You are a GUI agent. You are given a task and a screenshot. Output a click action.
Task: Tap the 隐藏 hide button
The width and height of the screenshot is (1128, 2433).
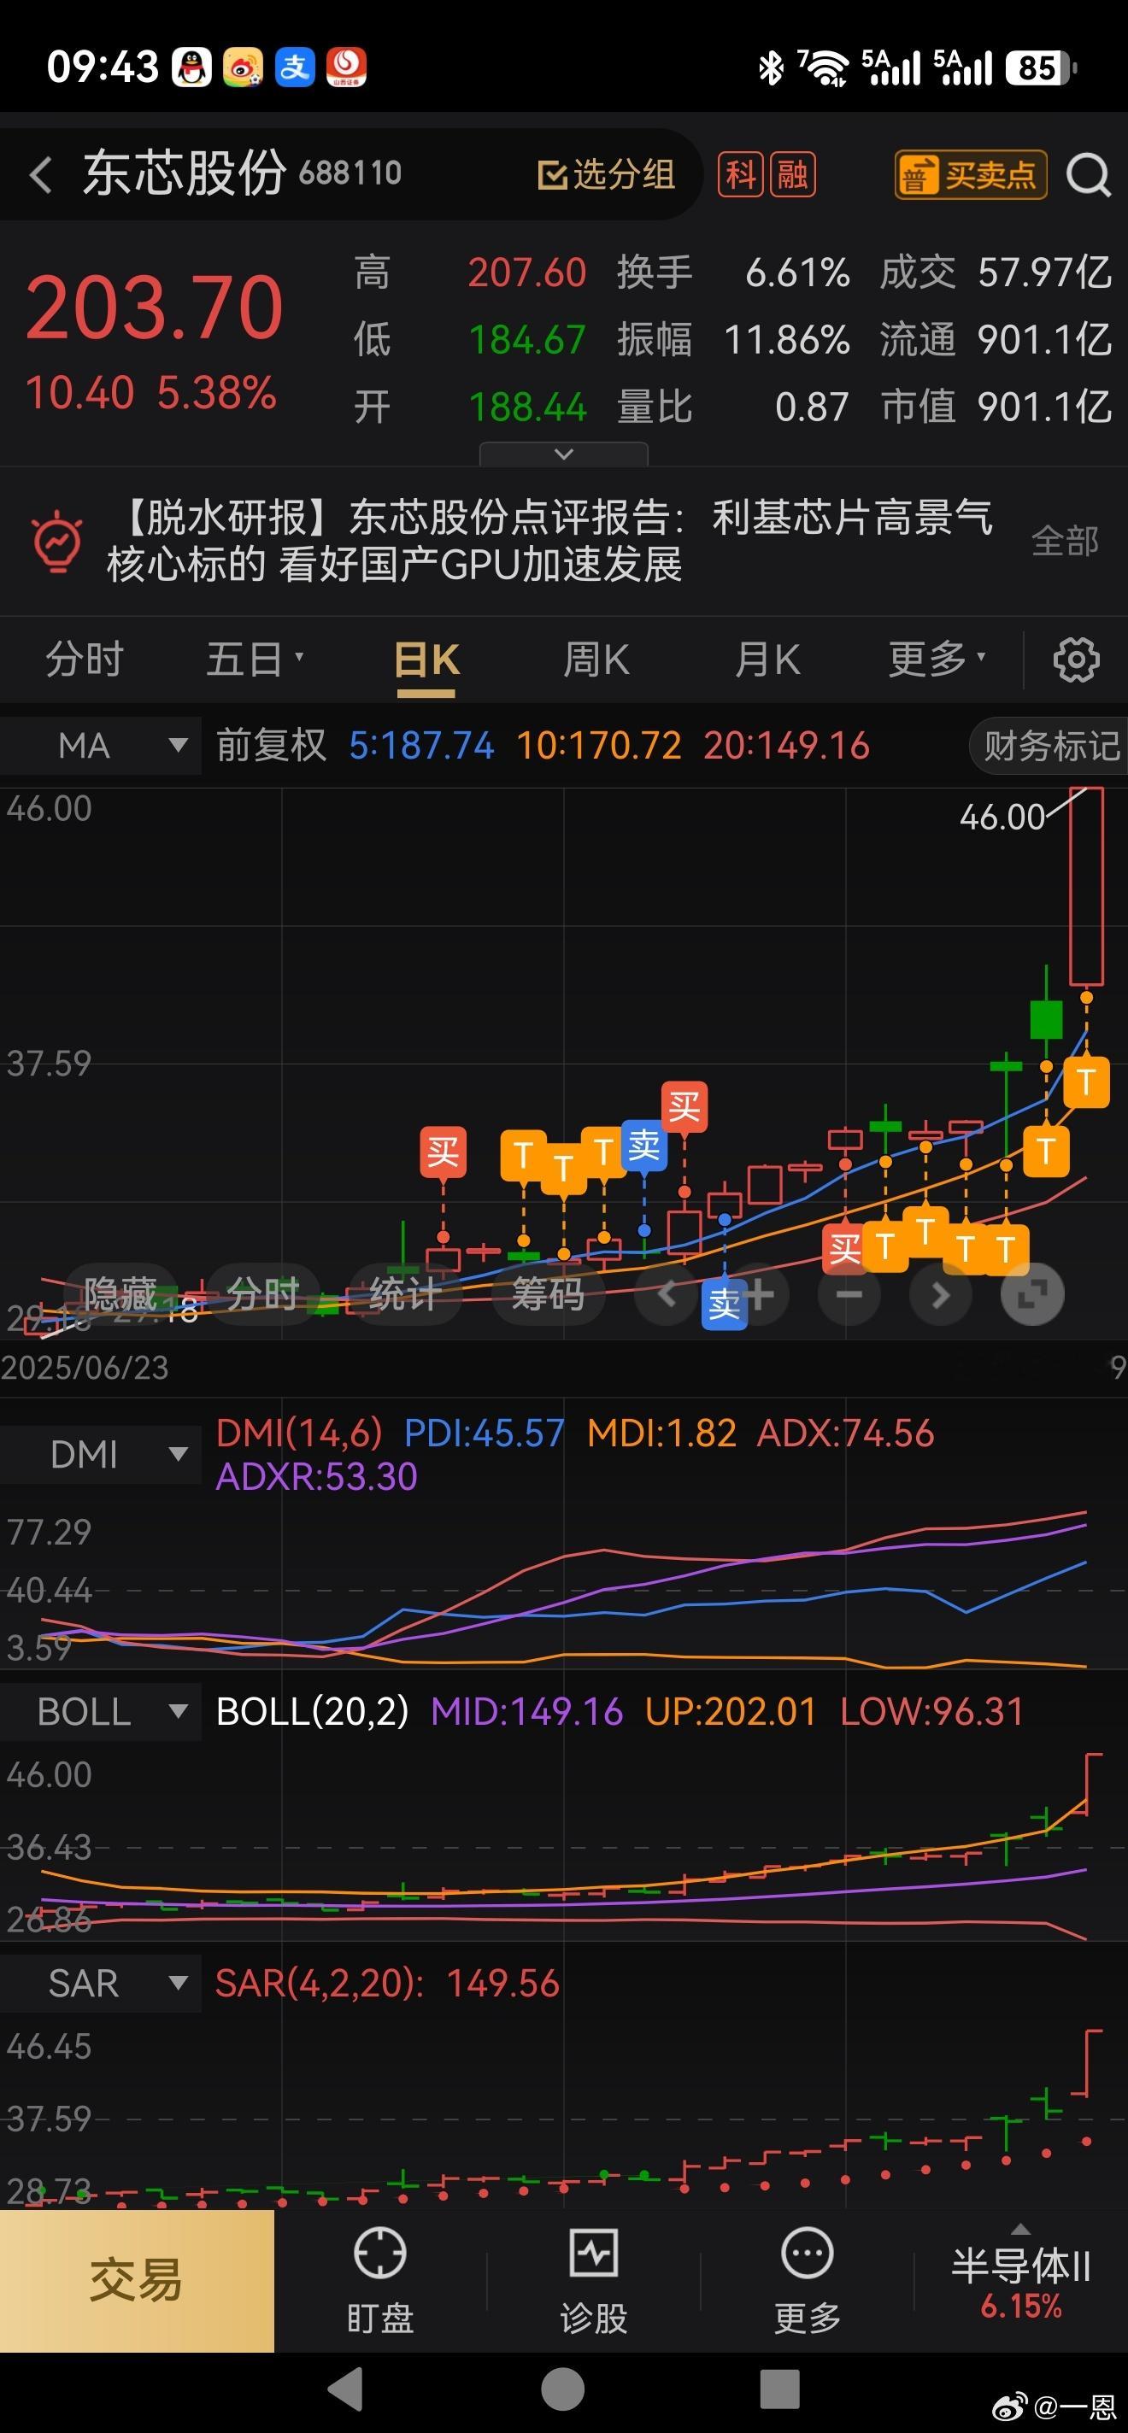(x=120, y=1294)
